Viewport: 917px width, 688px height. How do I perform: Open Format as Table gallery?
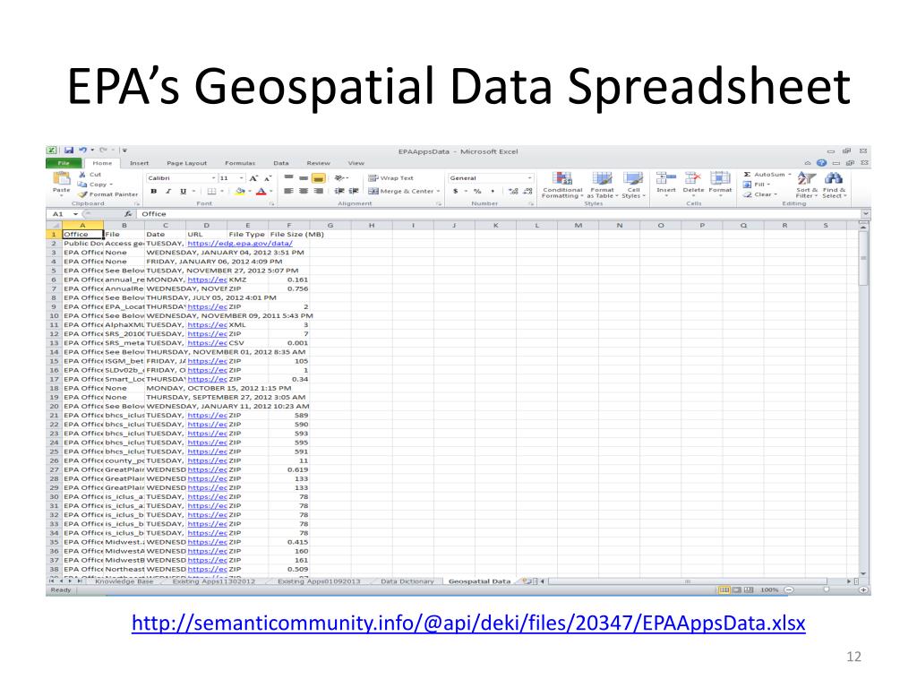click(603, 185)
